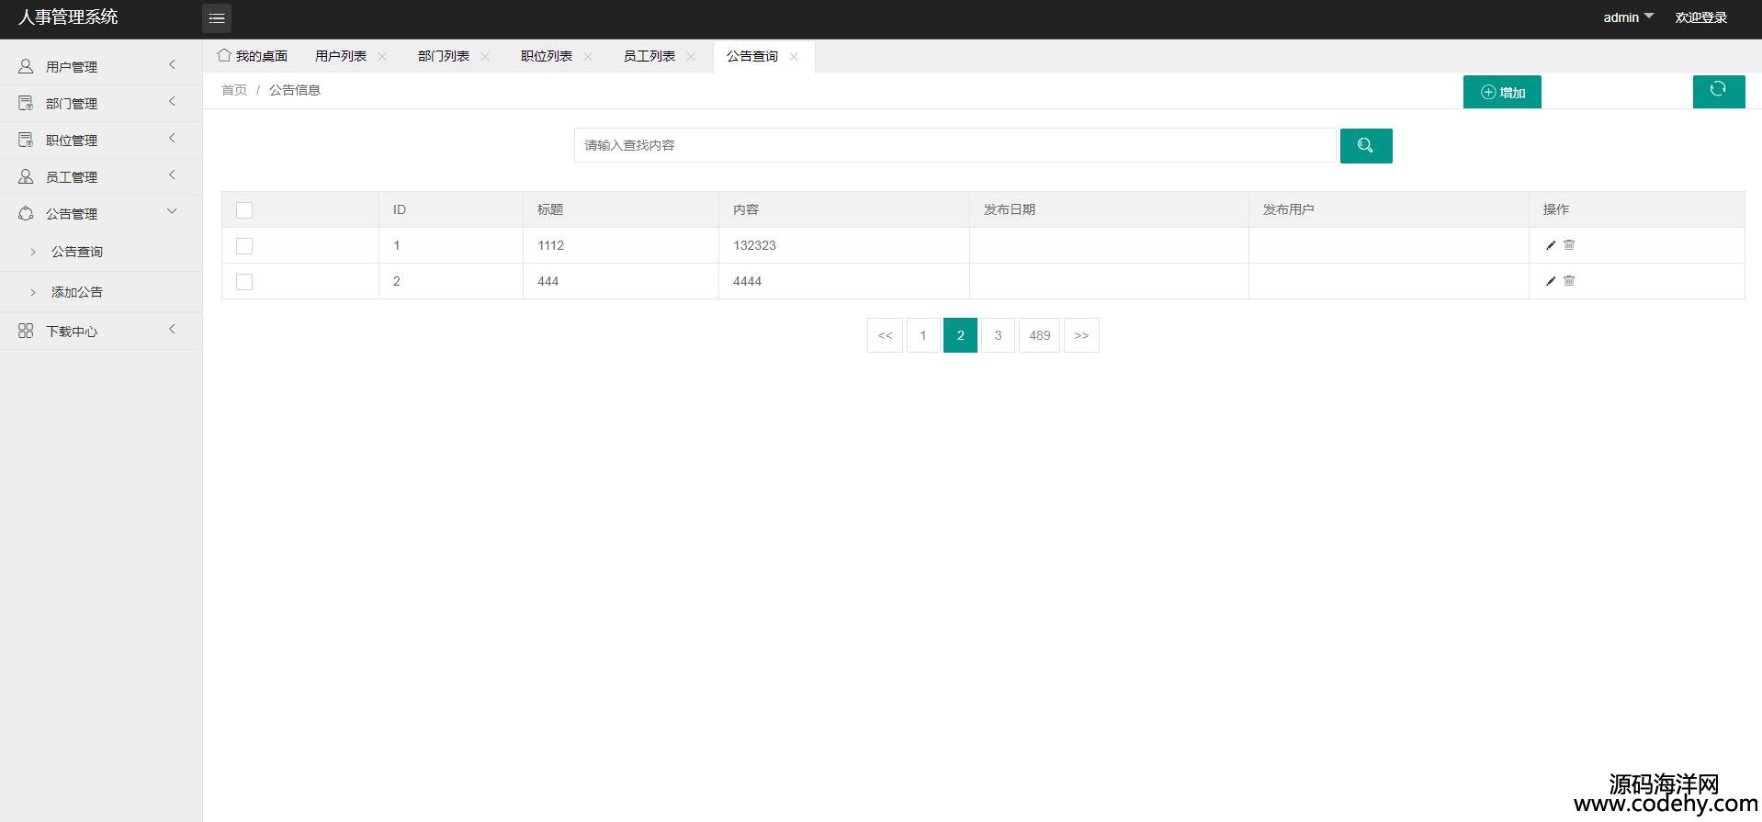Image resolution: width=1762 pixels, height=822 pixels.
Task: Close the 职位列表 tab
Action: pyautogui.click(x=588, y=57)
